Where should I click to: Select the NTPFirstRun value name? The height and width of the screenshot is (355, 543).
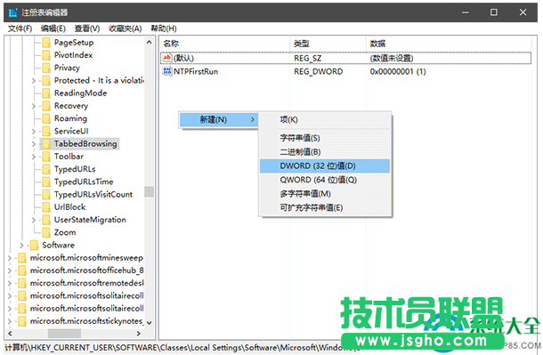coord(196,71)
